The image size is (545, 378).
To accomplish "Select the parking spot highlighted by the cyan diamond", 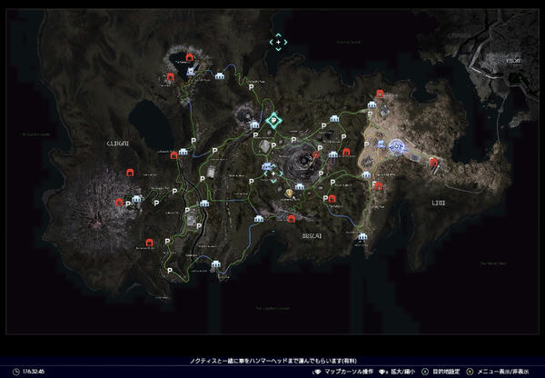I will point(274,121).
